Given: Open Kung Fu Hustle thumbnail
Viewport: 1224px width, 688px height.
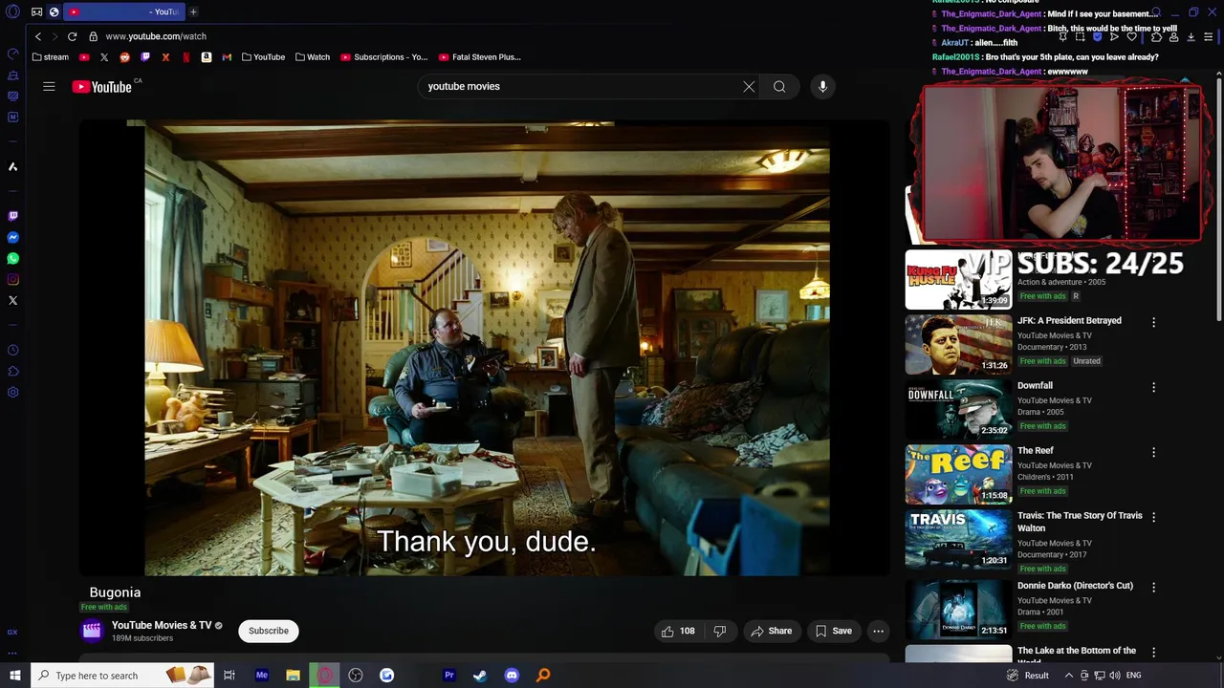Looking at the screenshot, I should point(958,280).
